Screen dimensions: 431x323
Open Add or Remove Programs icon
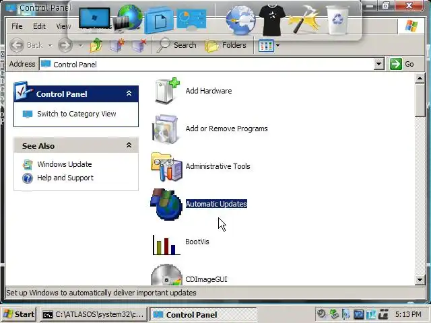pyautogui.click(x=166, y=129)
